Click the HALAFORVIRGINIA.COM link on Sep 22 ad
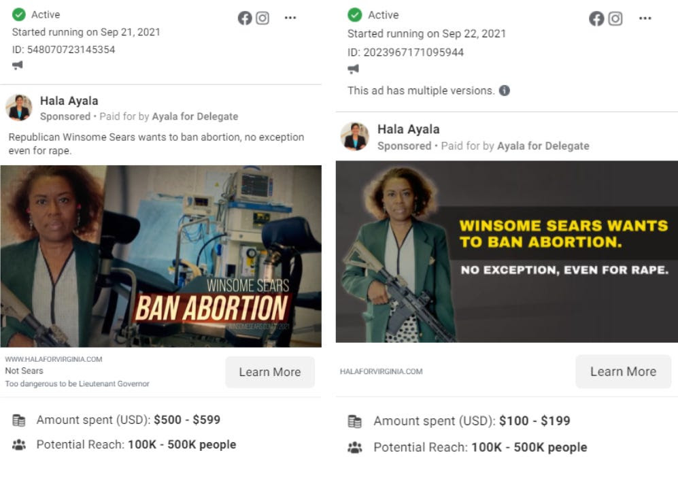678x487 pixels. click(382, 371)
